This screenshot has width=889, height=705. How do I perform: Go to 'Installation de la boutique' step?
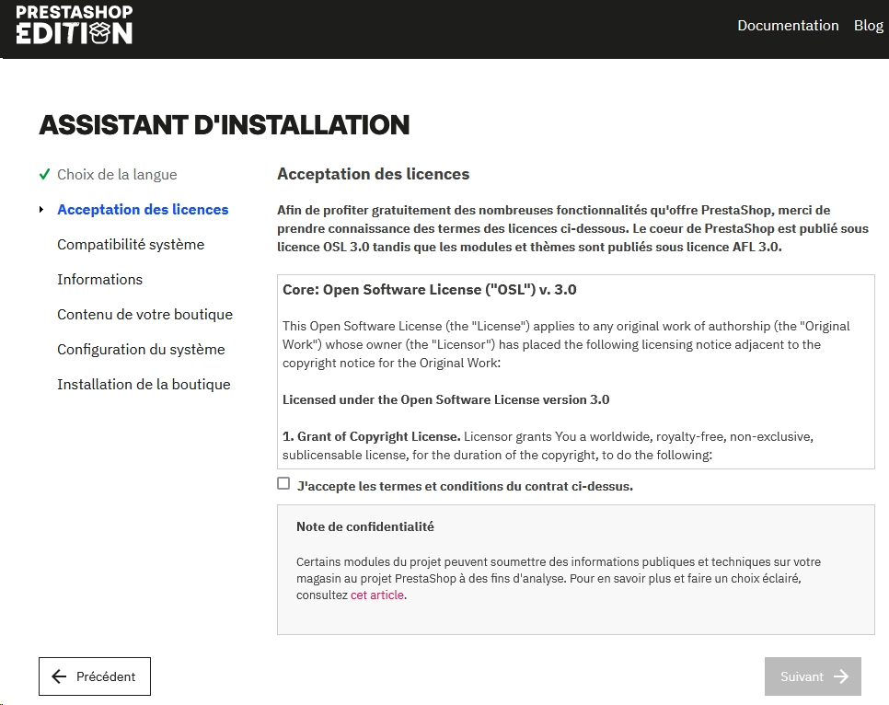coord(144,384)
